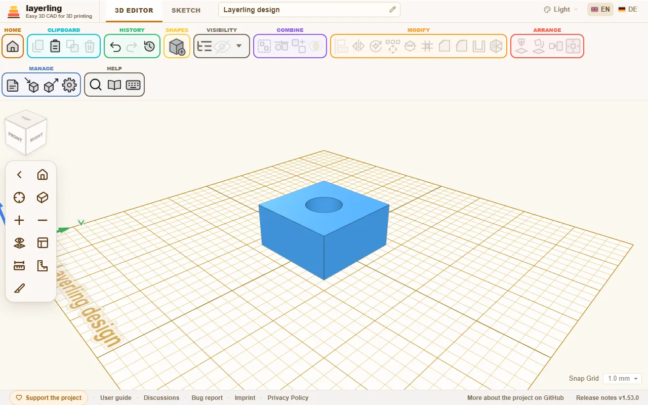Screen dimensions: 648x405
Task: Open settings gear in Manage group
Action: tap(69, 85)
